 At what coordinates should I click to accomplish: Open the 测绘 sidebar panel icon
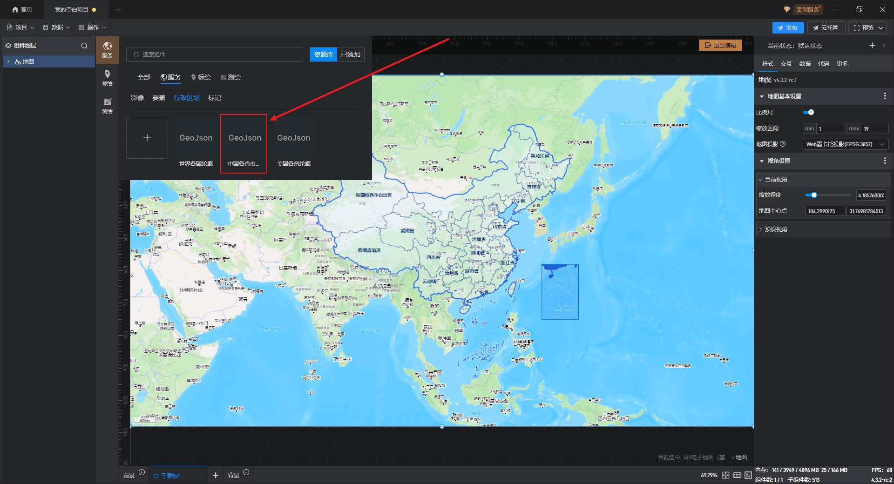pyautogui.click(x=107, y=105)
